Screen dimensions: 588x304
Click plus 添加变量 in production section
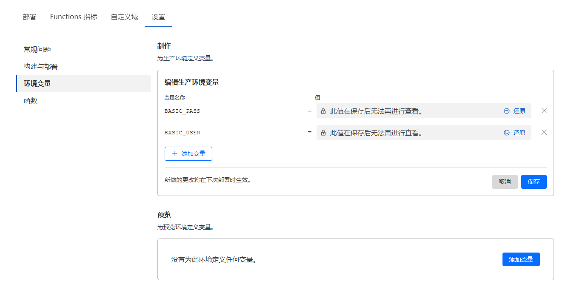click(x=188, y=154)
